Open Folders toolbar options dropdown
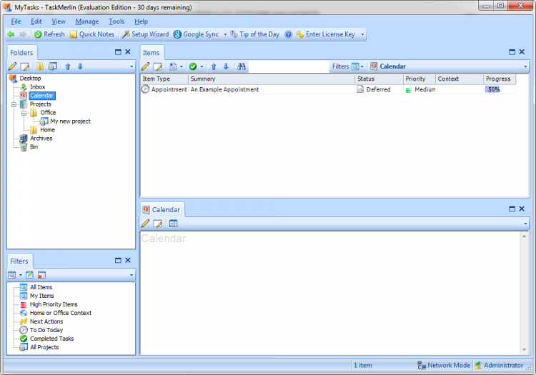Image resolution: width=536 pixels, height=375 pixels. [x=131, y=66]
